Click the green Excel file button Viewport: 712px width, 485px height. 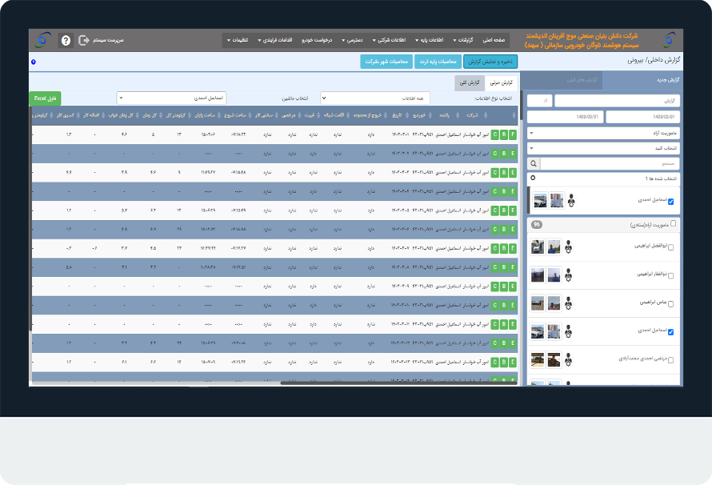(45, 98)
